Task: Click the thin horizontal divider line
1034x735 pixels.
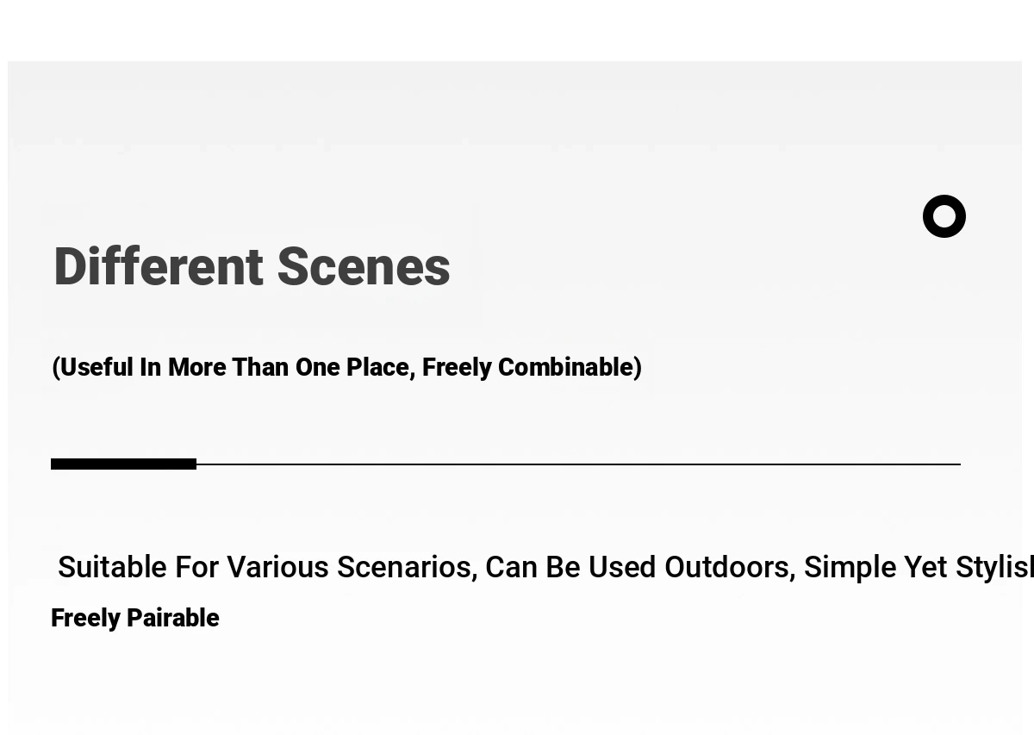Action: click(578, 464)
